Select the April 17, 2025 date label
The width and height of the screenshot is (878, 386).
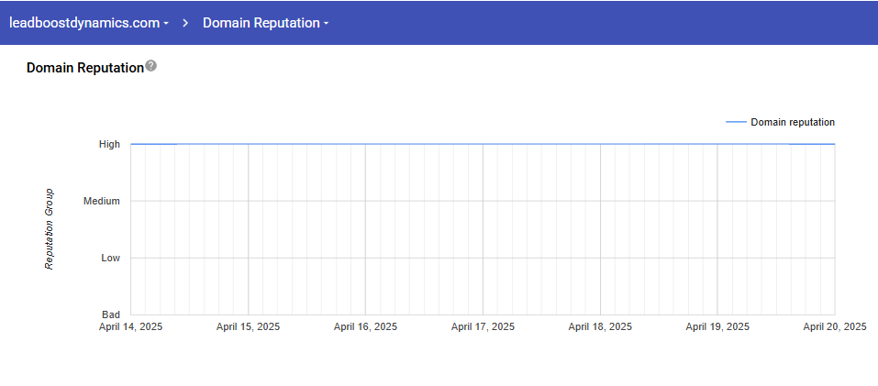[x=483, y=326]
